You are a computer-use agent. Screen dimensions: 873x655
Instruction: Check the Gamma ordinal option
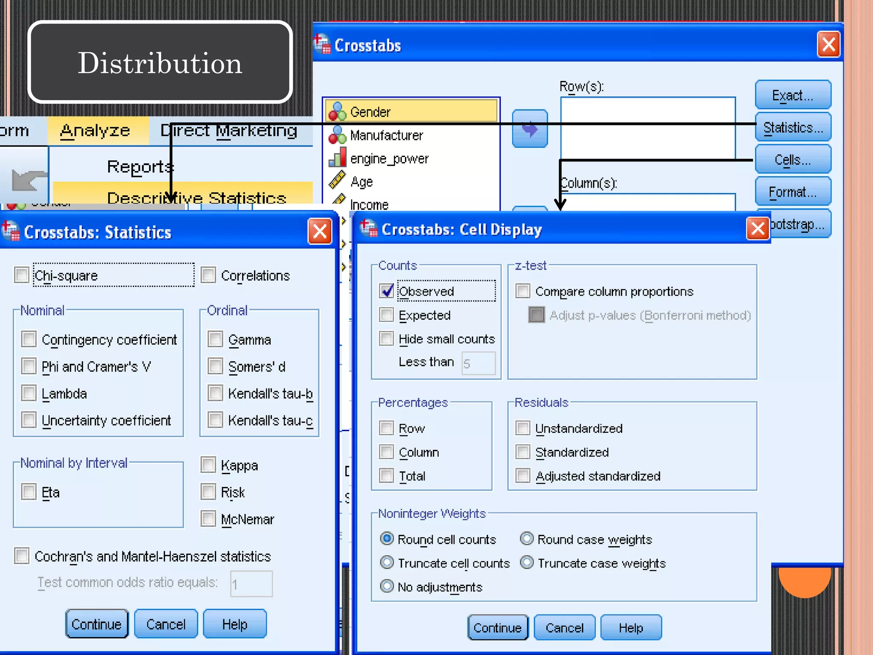point(215,339)
